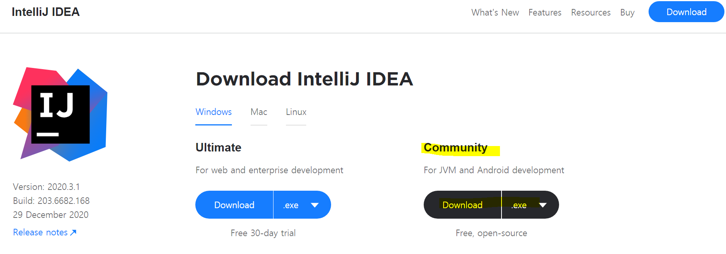726x254 pixels.
Task: Click the Release notes external arrow icon
Action: (x=73, y=232)
